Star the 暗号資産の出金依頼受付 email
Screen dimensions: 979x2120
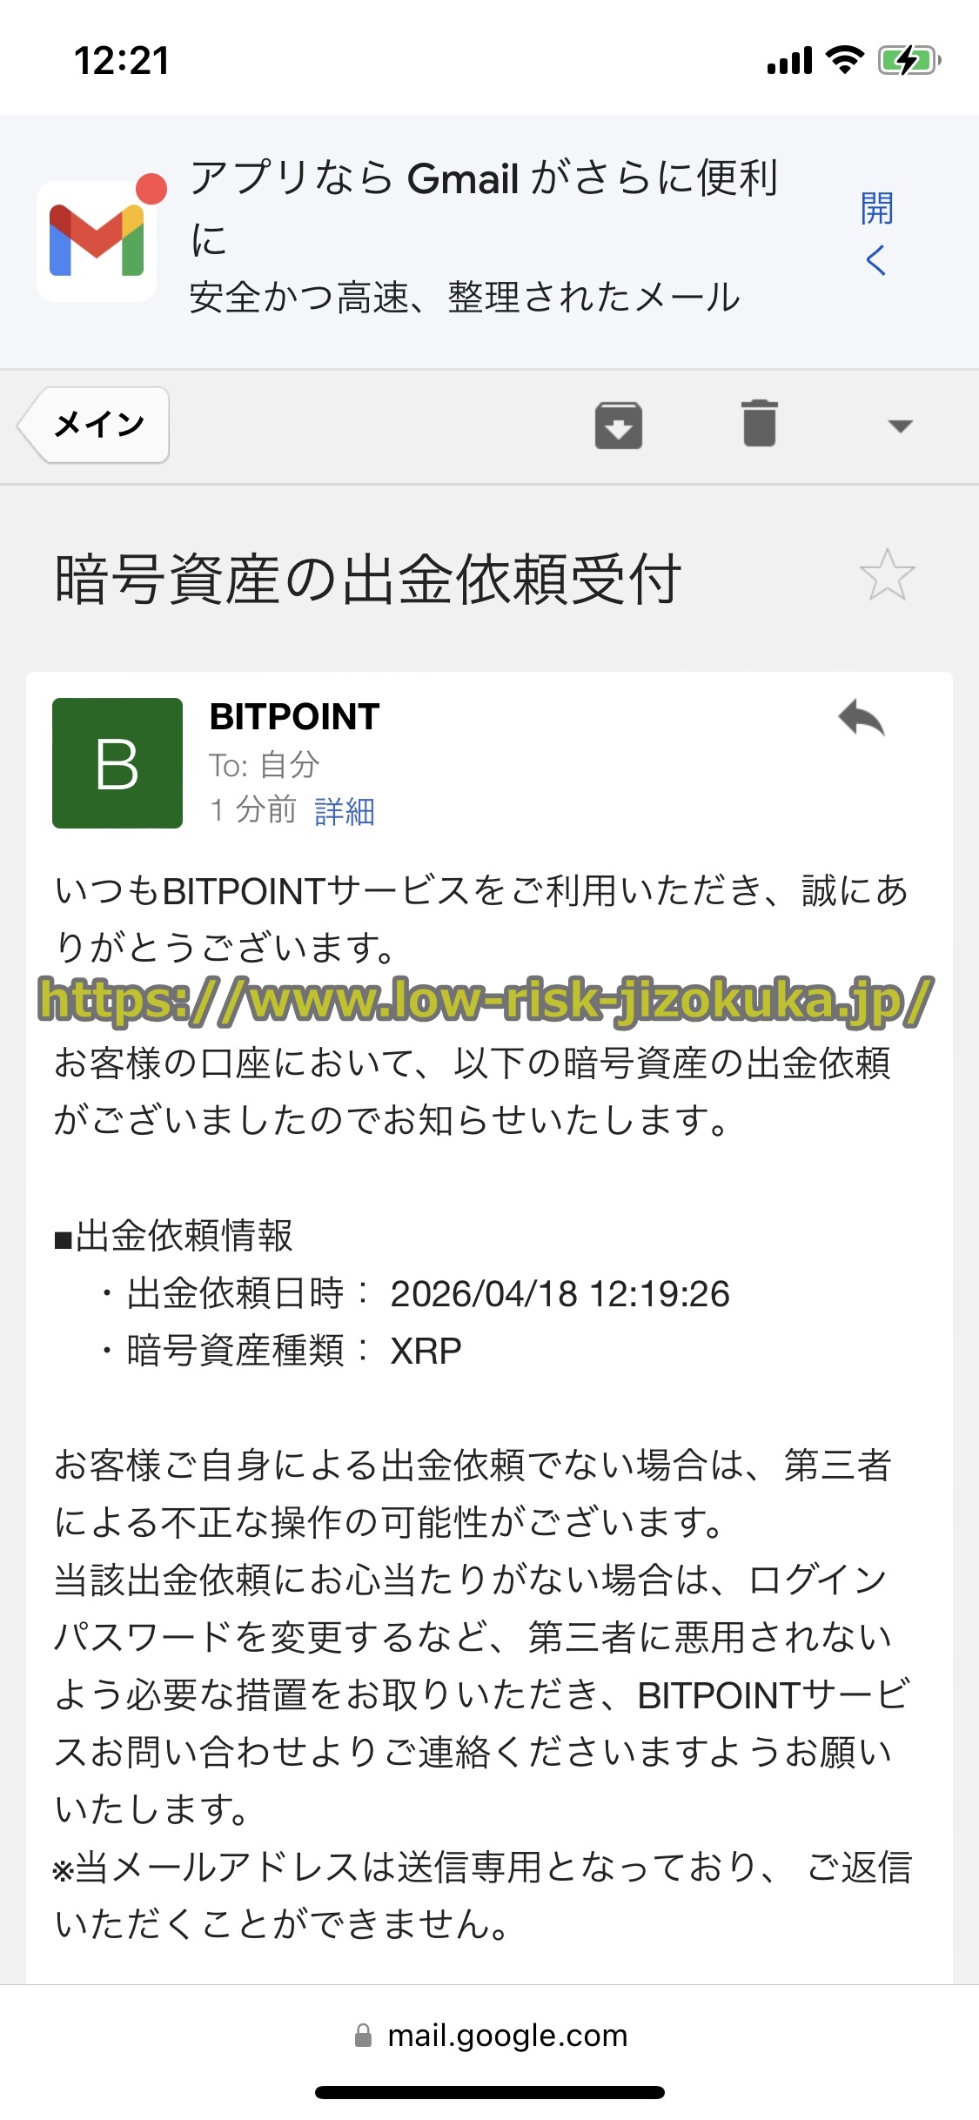tap(887, 575)
